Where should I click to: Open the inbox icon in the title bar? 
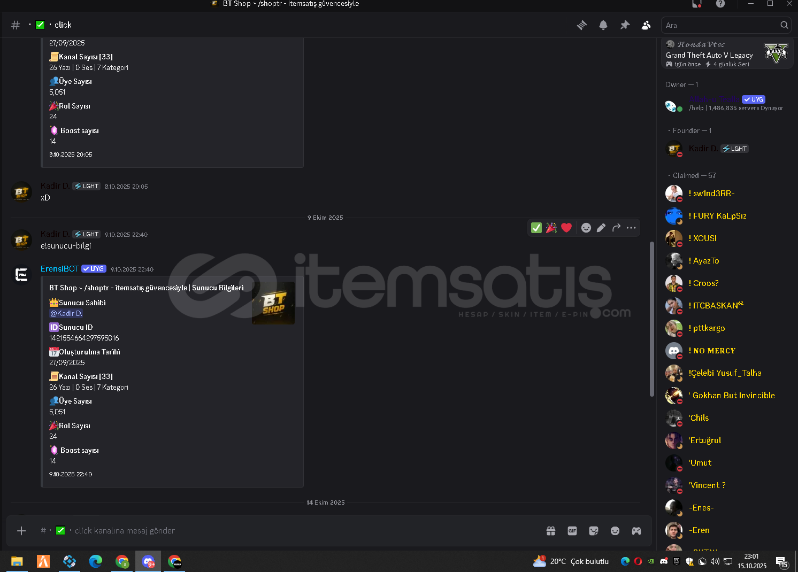pyautogui.click(x=697, y=4)
